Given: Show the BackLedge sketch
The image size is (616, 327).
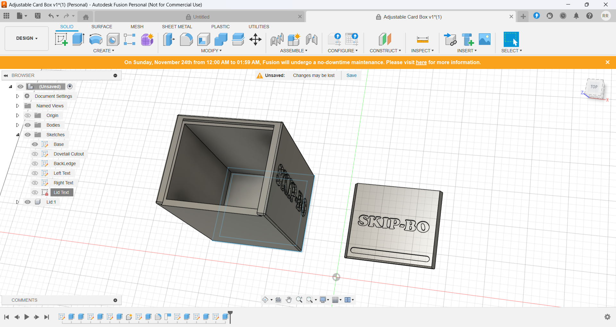Looking at the screenshot, I should 35,163.
